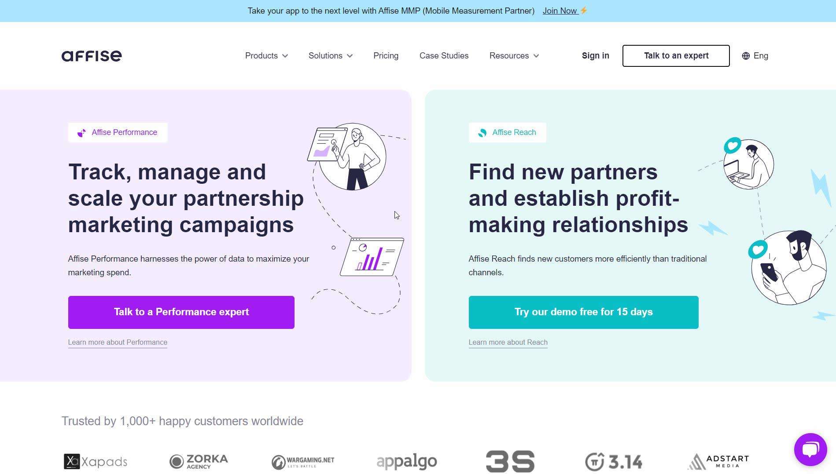Click the Zorka Agency logo
Viewport: 836px width, 474px height.
[x=199, y=461]
